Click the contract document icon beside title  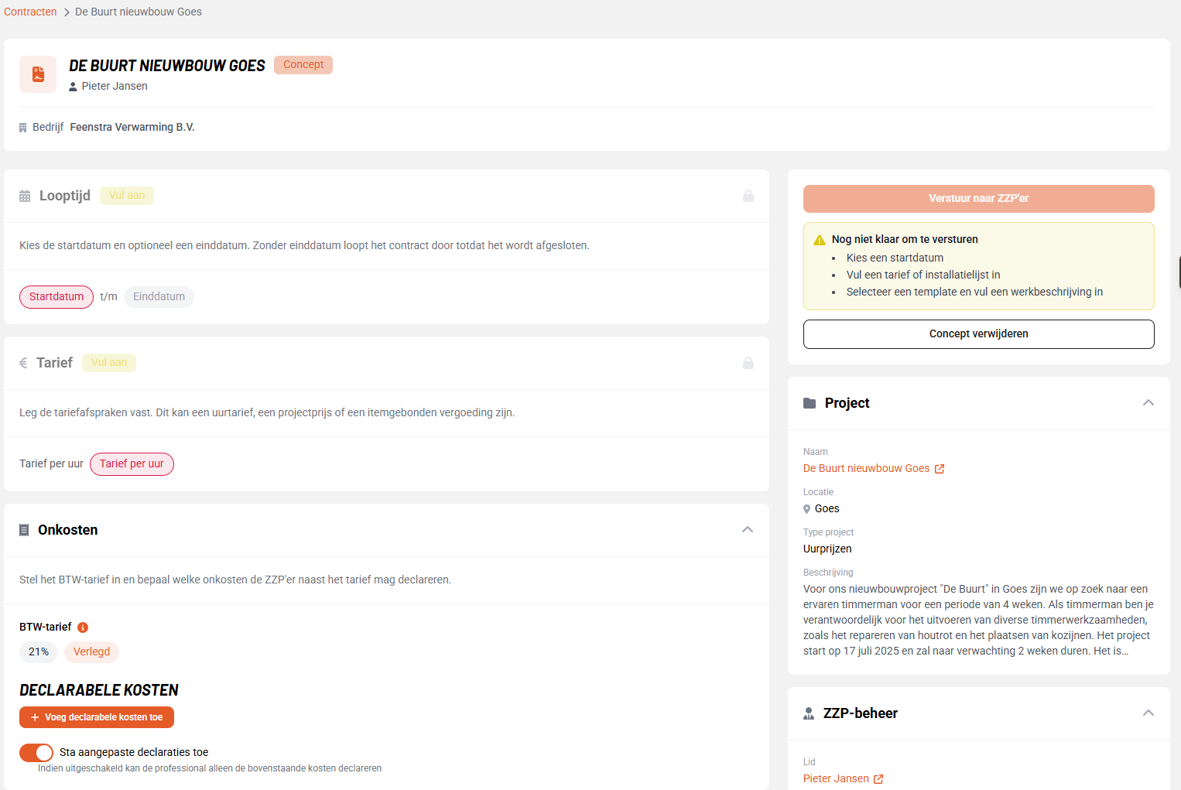(x=38, y=74)
